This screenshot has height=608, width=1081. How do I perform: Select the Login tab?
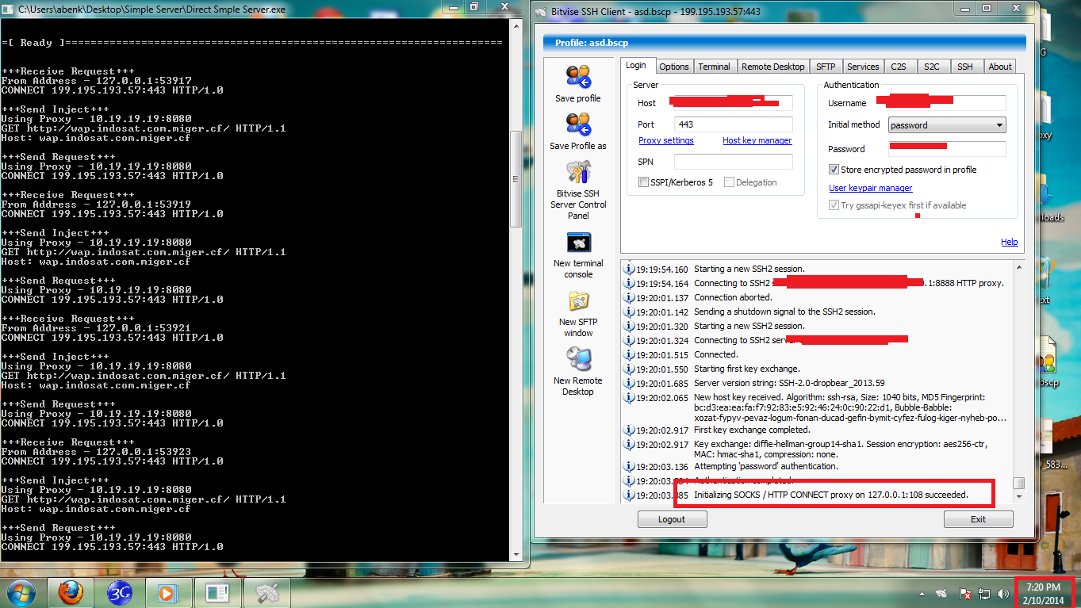coord(636,66)
